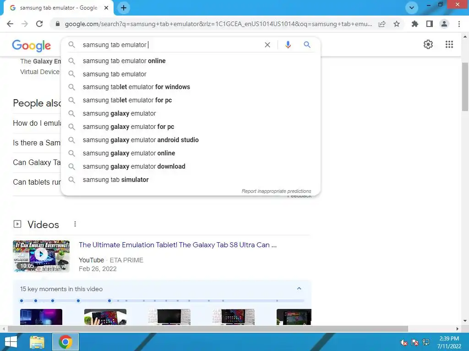Open a new tab with plus button
The width and height of the screenshot is (469, 351).
pos(124,8)
